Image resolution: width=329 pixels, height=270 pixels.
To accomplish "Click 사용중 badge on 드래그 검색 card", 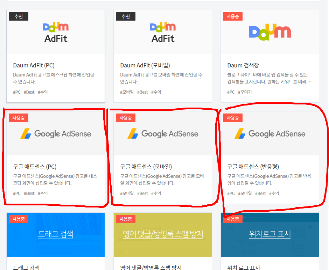I will pyautogui.click(x=19, y=219).
